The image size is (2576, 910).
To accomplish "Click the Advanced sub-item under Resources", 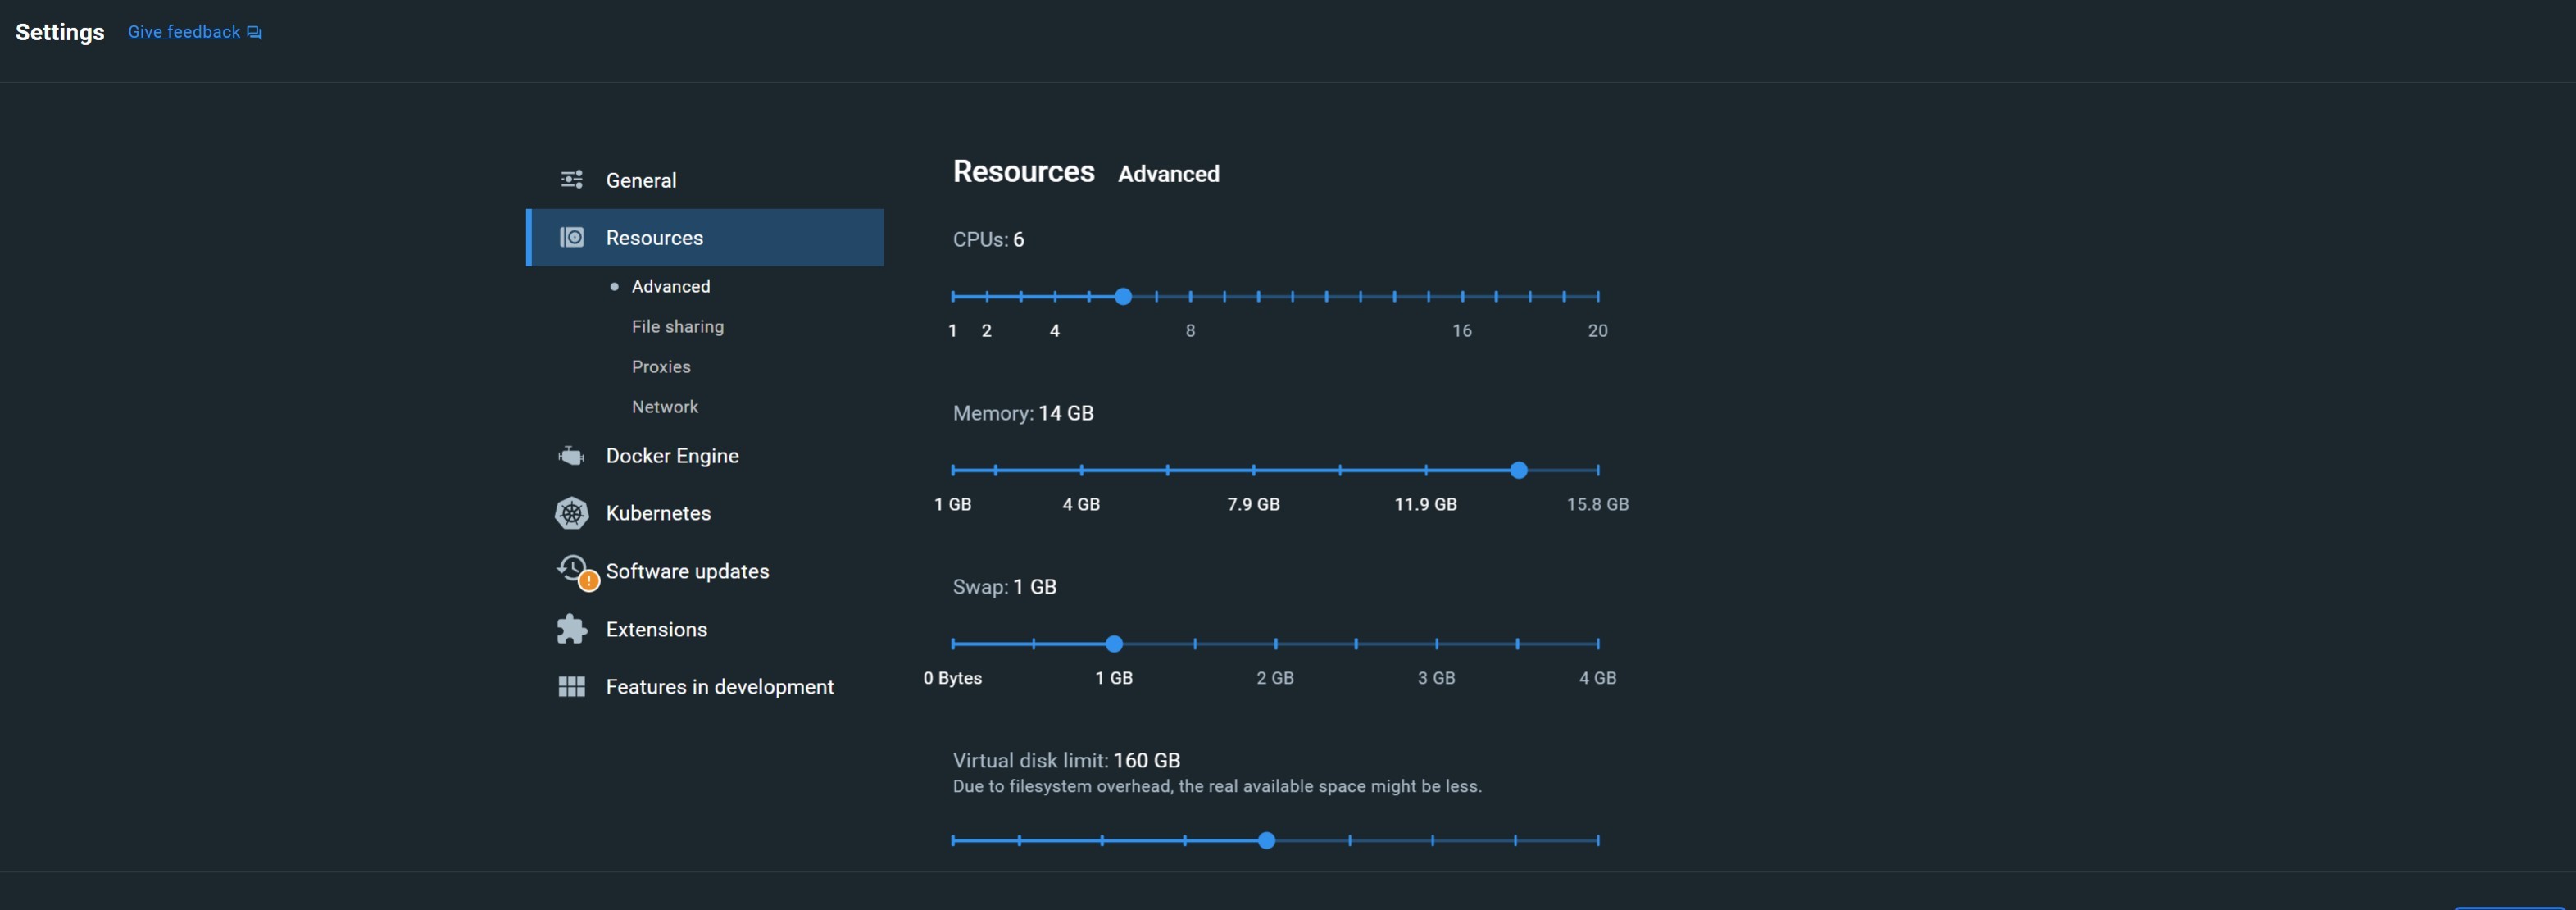I will [672, 286].
